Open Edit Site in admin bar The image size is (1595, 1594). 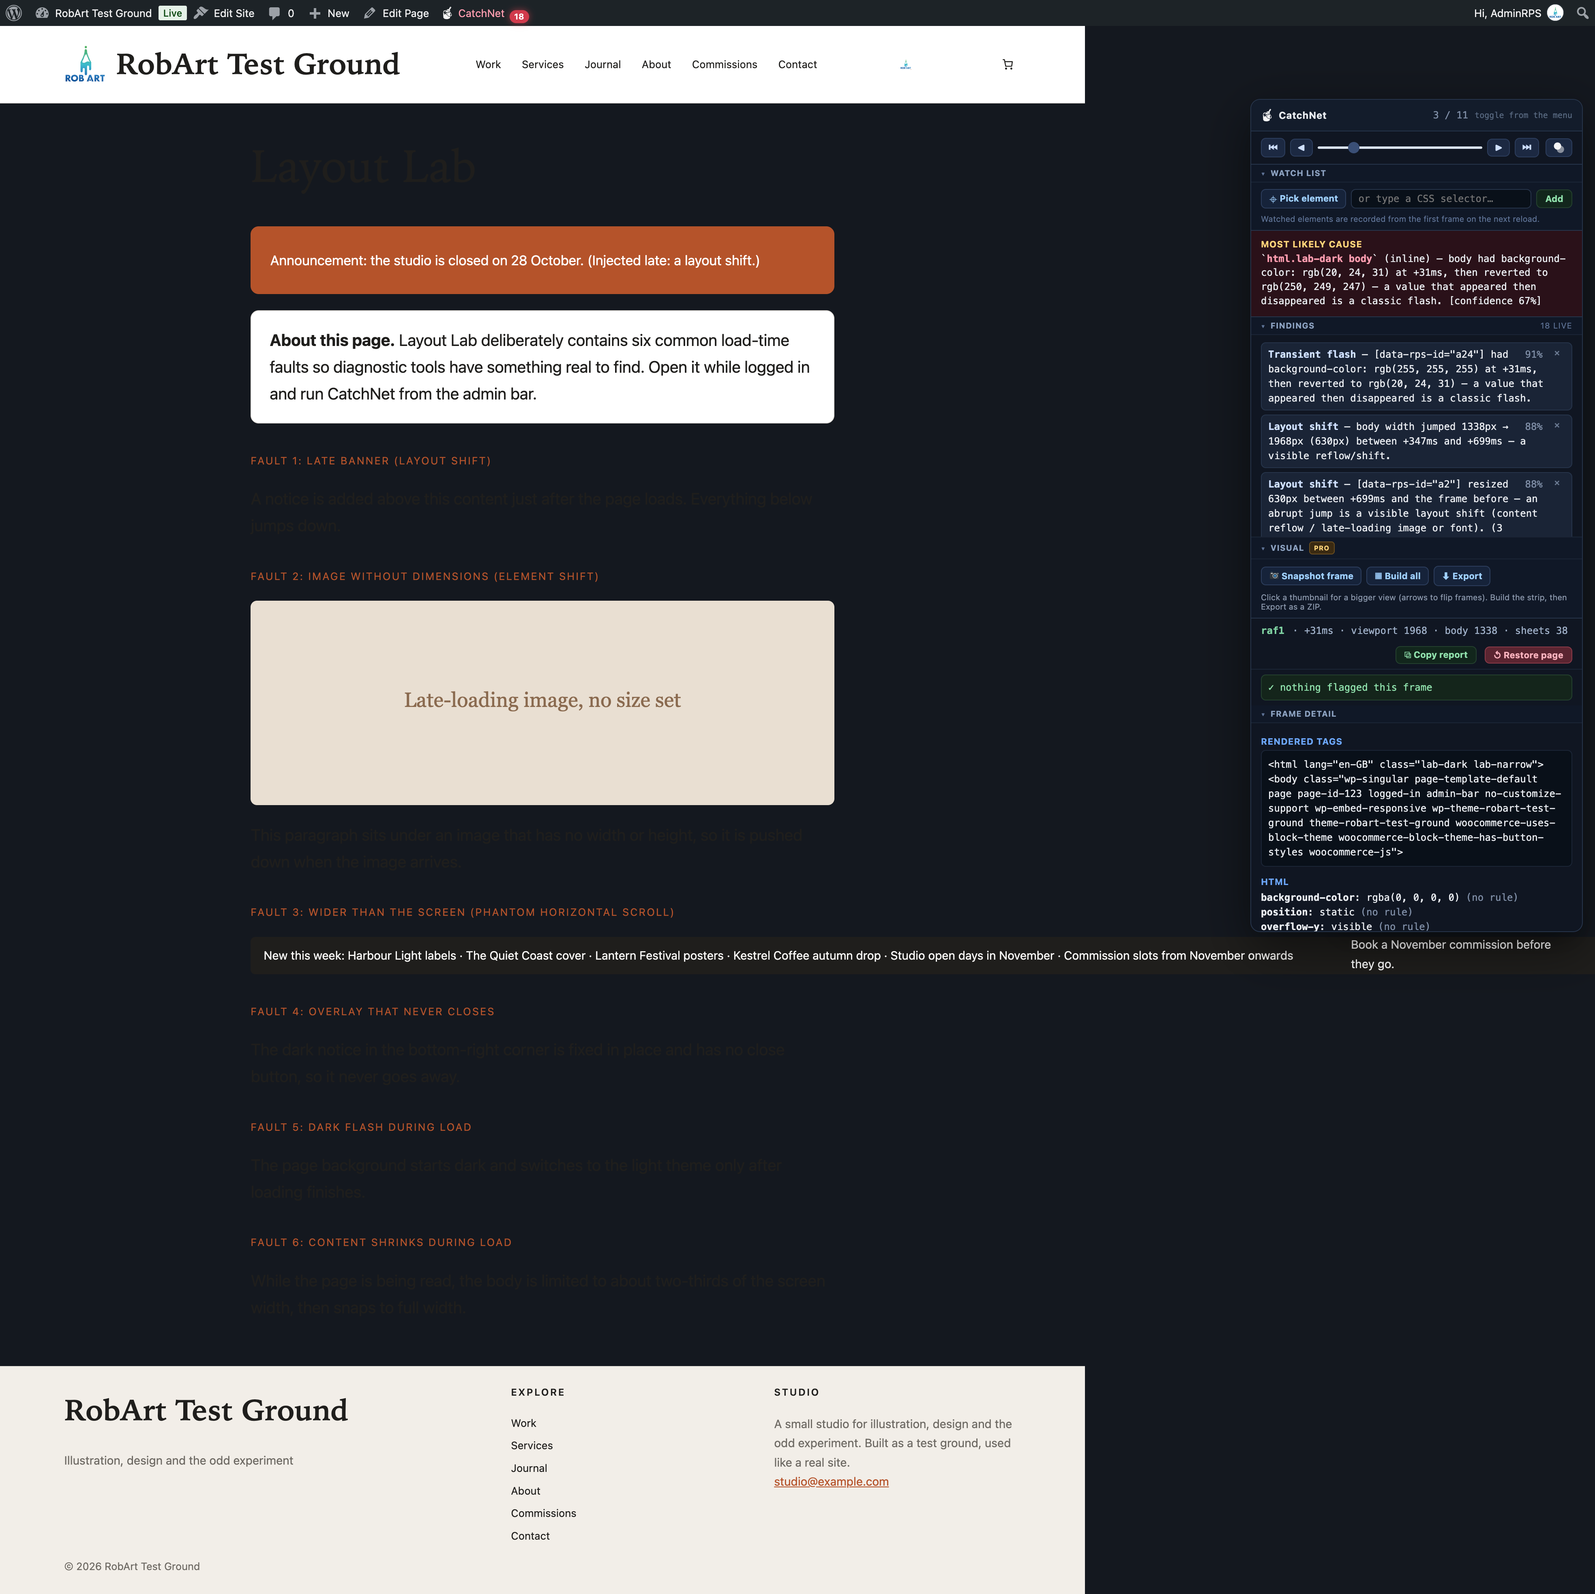[225, 13]
